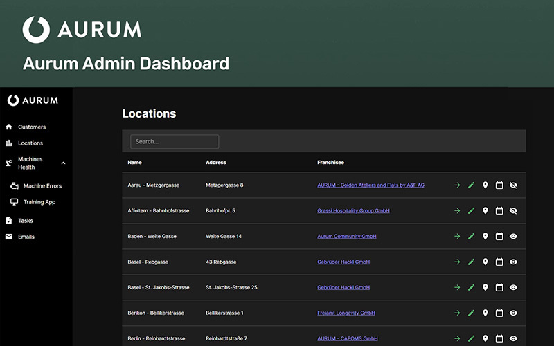Show map pin for Baden - Weite Gasse
The image size is (554, 346).
[x=485, y=236]
